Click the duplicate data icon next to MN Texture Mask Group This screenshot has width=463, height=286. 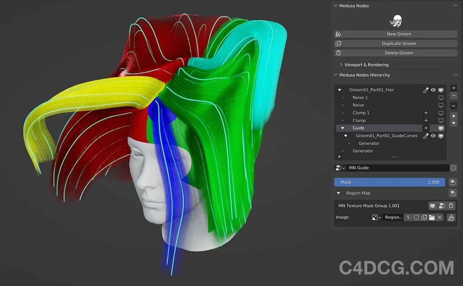pos(442,205)
